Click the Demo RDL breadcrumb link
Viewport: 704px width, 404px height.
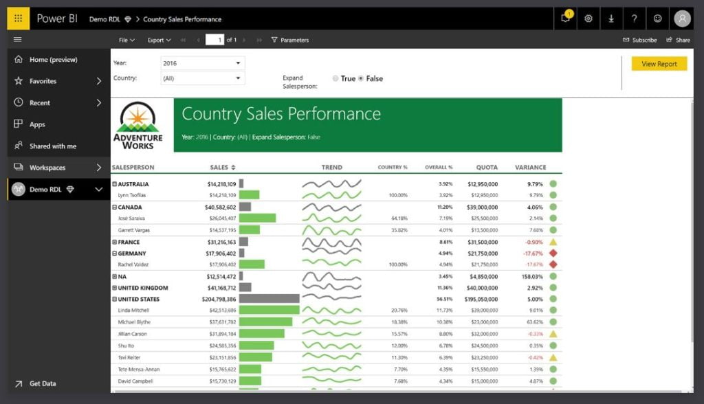click(x=104, y=19)
